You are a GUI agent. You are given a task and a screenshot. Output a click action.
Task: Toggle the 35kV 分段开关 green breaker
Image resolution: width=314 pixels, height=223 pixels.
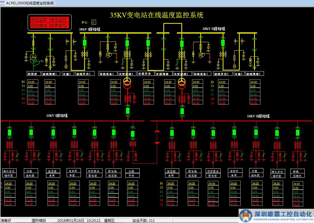click(148, 43)
